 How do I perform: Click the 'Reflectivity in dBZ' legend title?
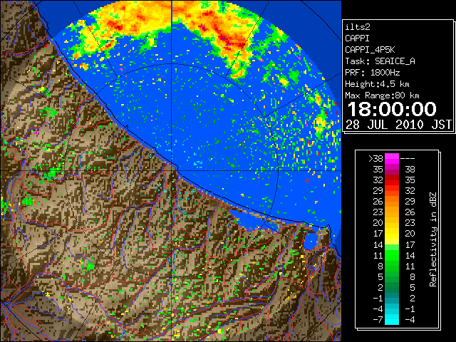pyautogui.click(x=432, y=239)
